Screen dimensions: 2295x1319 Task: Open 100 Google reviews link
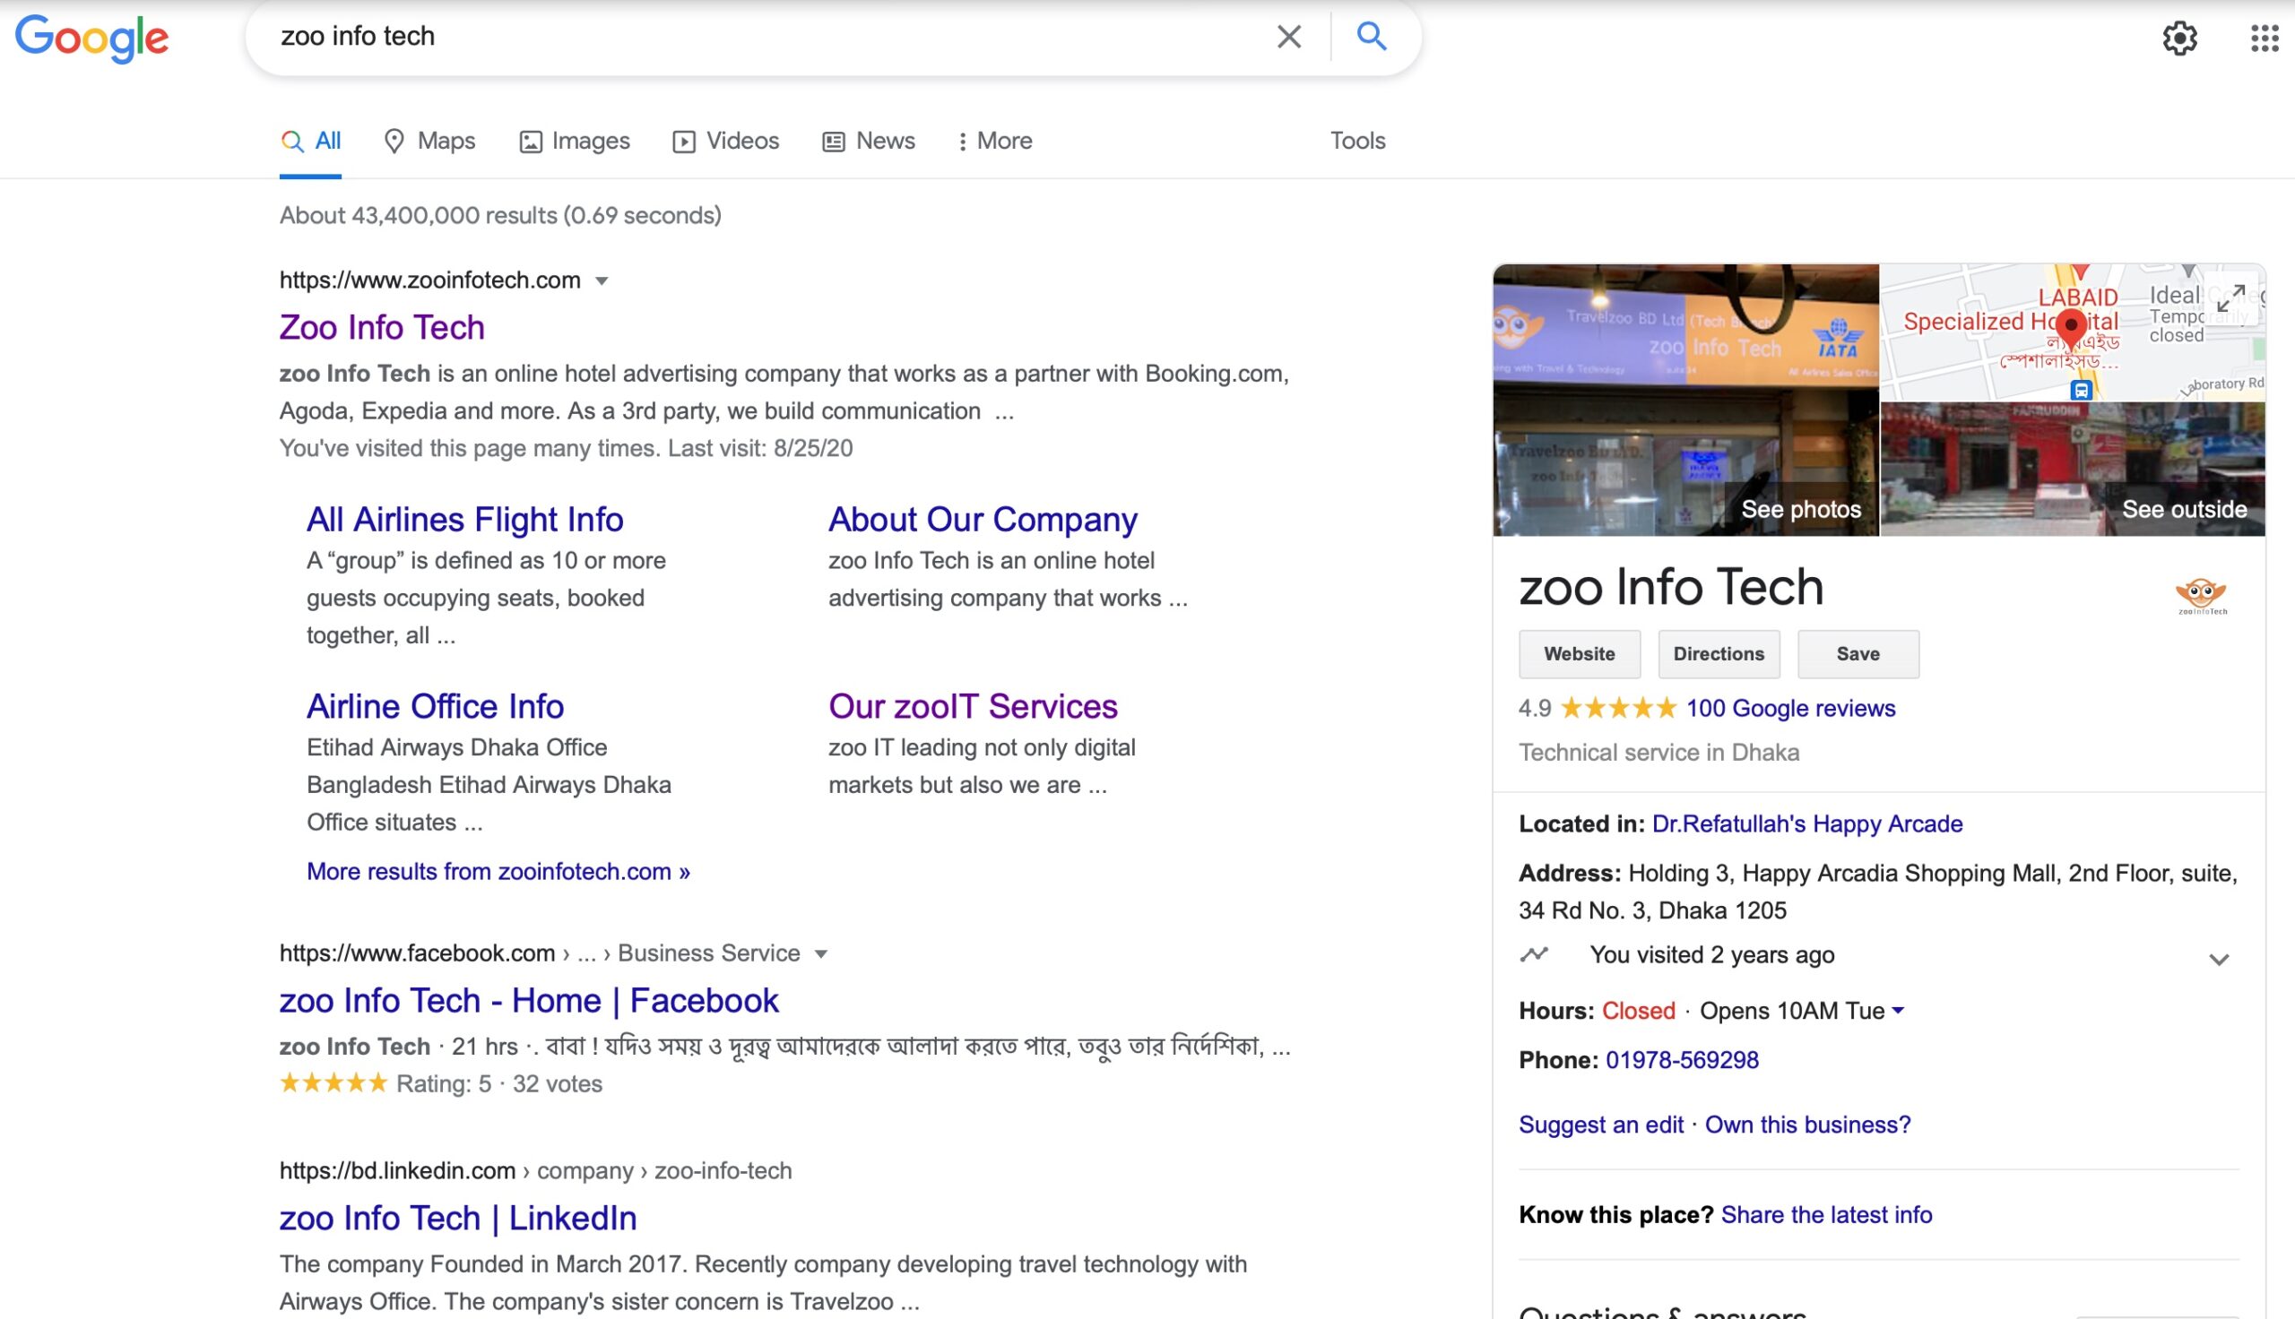point(1790,709)
